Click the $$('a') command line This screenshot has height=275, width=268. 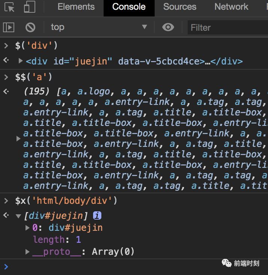pos(33,77)
